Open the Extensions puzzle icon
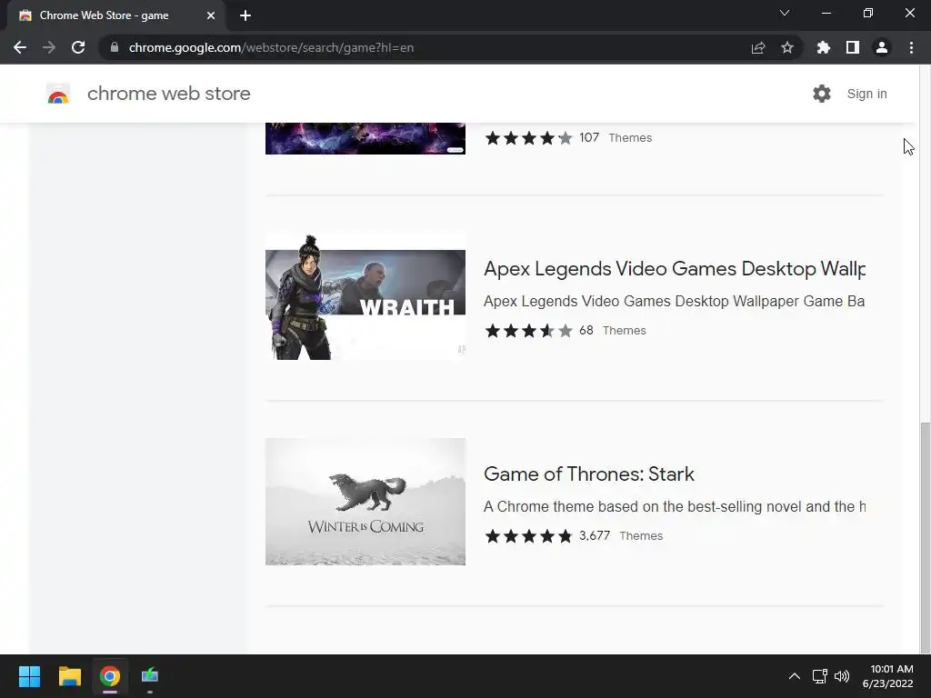The height and width of the screenshot is (698, 931). [823, 47]
